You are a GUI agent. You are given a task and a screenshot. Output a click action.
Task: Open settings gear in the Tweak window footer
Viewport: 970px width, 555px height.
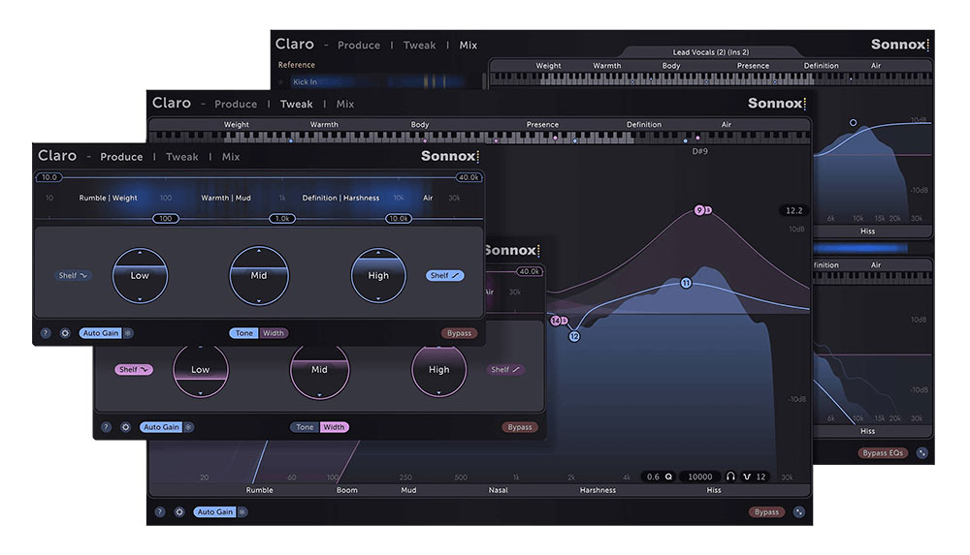point(179,511)
